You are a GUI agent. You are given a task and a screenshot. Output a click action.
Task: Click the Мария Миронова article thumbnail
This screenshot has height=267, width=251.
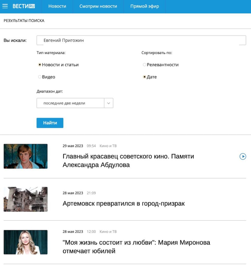tap(26, 242)
